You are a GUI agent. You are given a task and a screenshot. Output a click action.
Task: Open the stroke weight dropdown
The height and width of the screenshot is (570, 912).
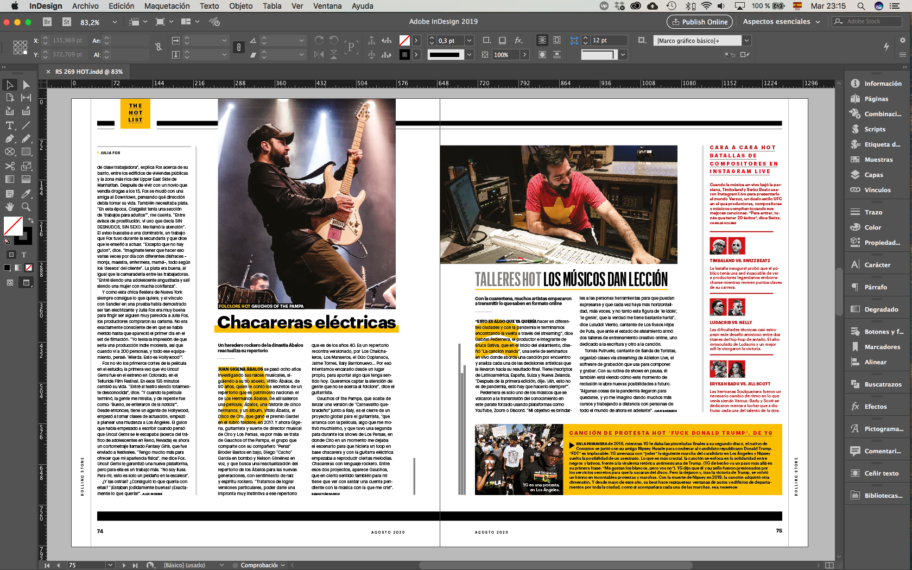pos(470,40)
